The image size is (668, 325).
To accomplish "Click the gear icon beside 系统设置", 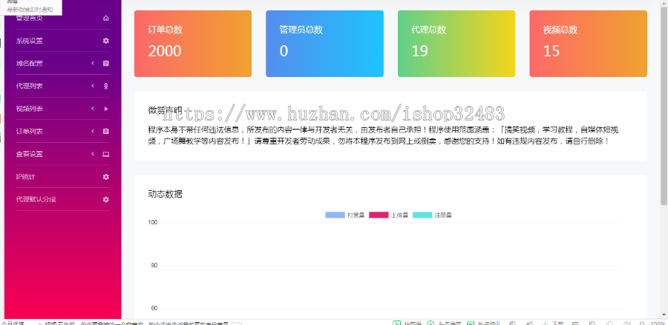I will (x=105, y=41).
